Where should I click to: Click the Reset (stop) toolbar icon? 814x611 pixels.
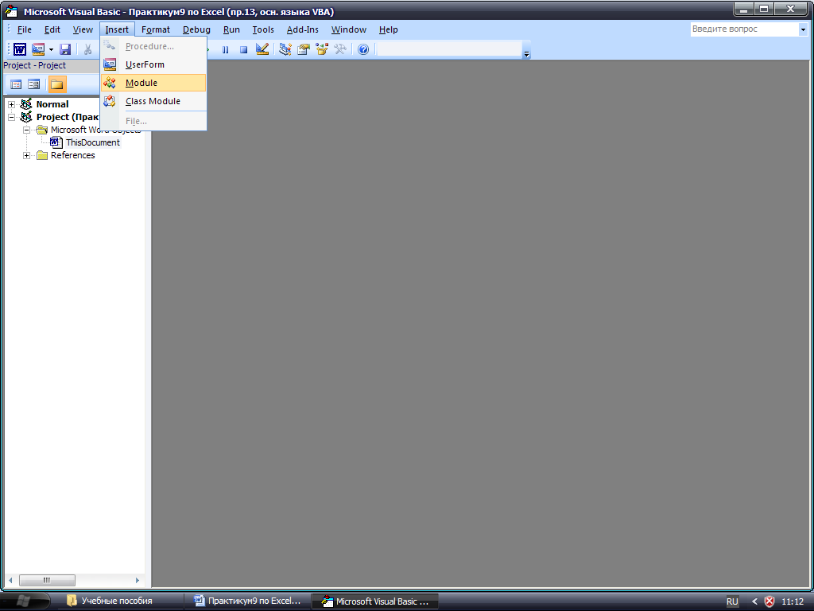click(x=243, y=50)
